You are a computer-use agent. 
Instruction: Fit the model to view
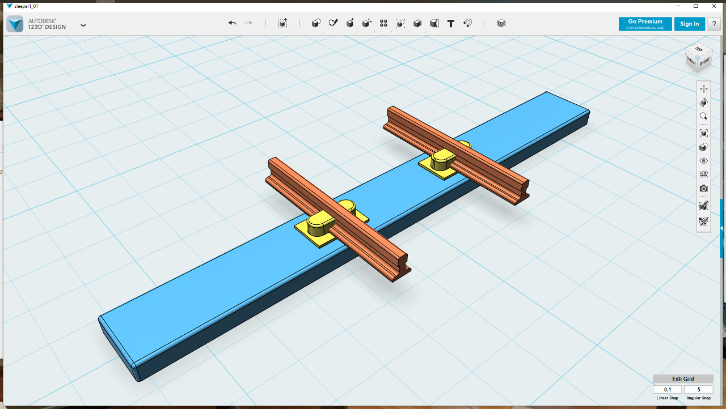coord(704,133)
